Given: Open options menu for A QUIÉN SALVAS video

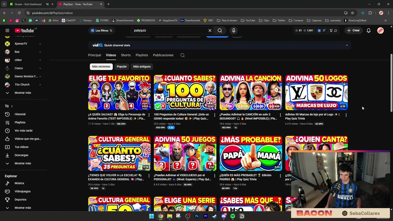Looking at the screenshot, I should [149, 115].
